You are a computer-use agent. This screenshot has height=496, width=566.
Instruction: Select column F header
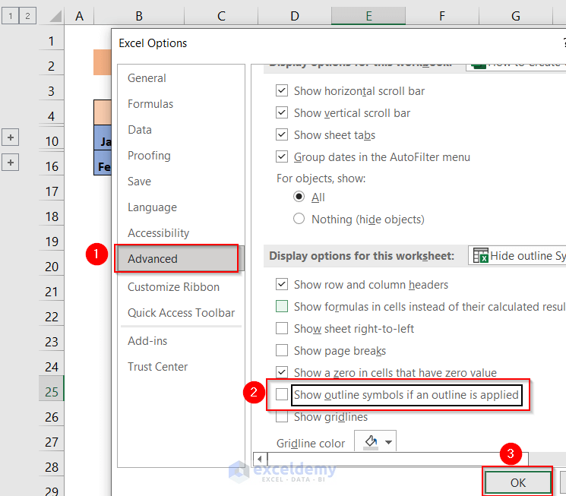click(442, 16)
